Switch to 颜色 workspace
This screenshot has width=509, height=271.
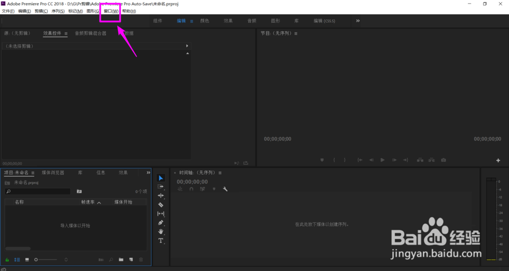205,21
